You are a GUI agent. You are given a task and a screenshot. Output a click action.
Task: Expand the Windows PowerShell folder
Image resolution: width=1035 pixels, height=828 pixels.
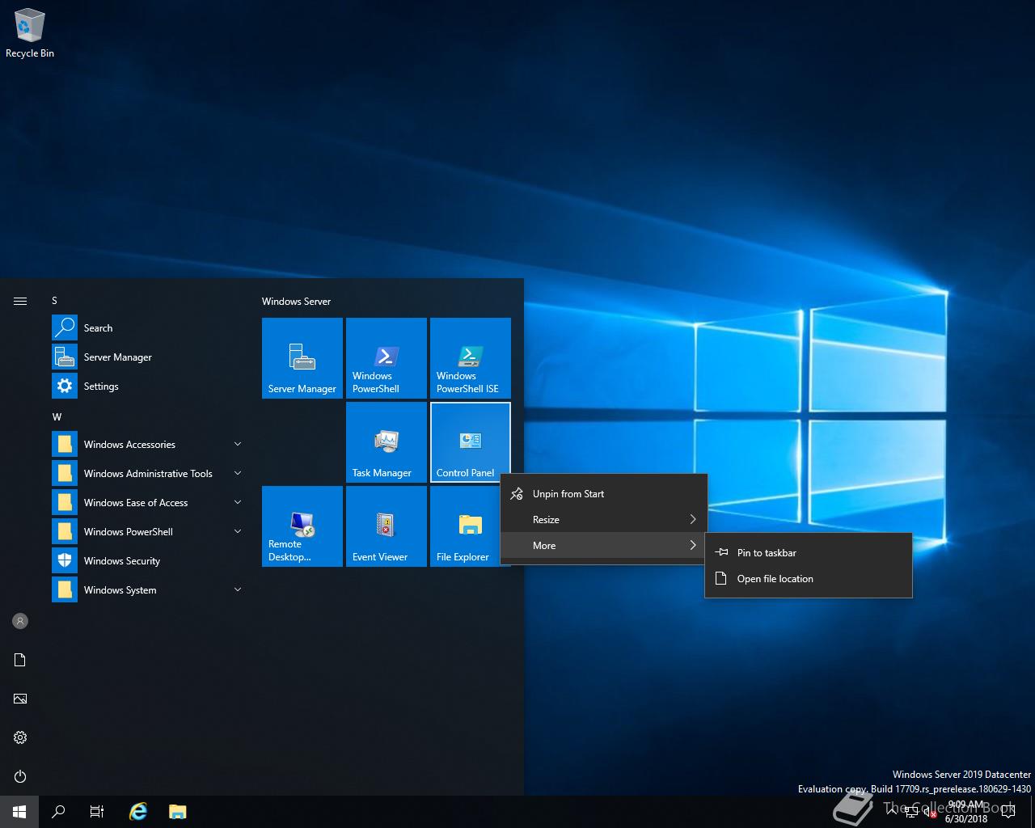pos(147,531)
